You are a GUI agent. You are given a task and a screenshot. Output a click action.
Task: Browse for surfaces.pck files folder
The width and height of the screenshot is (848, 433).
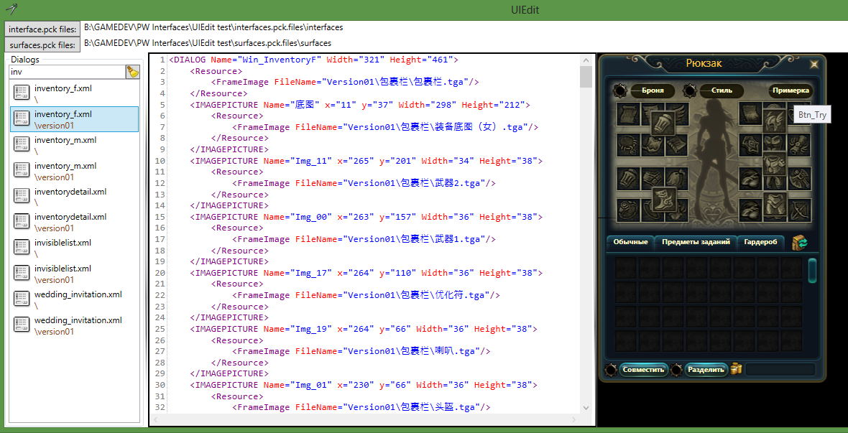click(x=42, y=45)
